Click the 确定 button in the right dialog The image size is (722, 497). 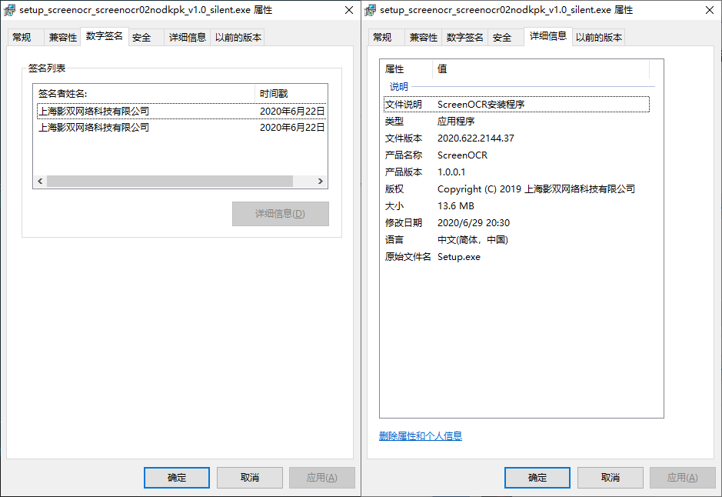pos(537,477)
